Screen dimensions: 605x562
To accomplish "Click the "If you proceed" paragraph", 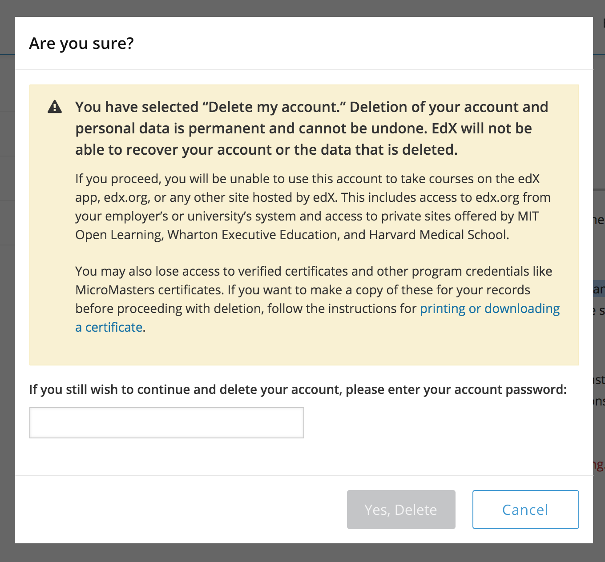I will tap(313, 207).
